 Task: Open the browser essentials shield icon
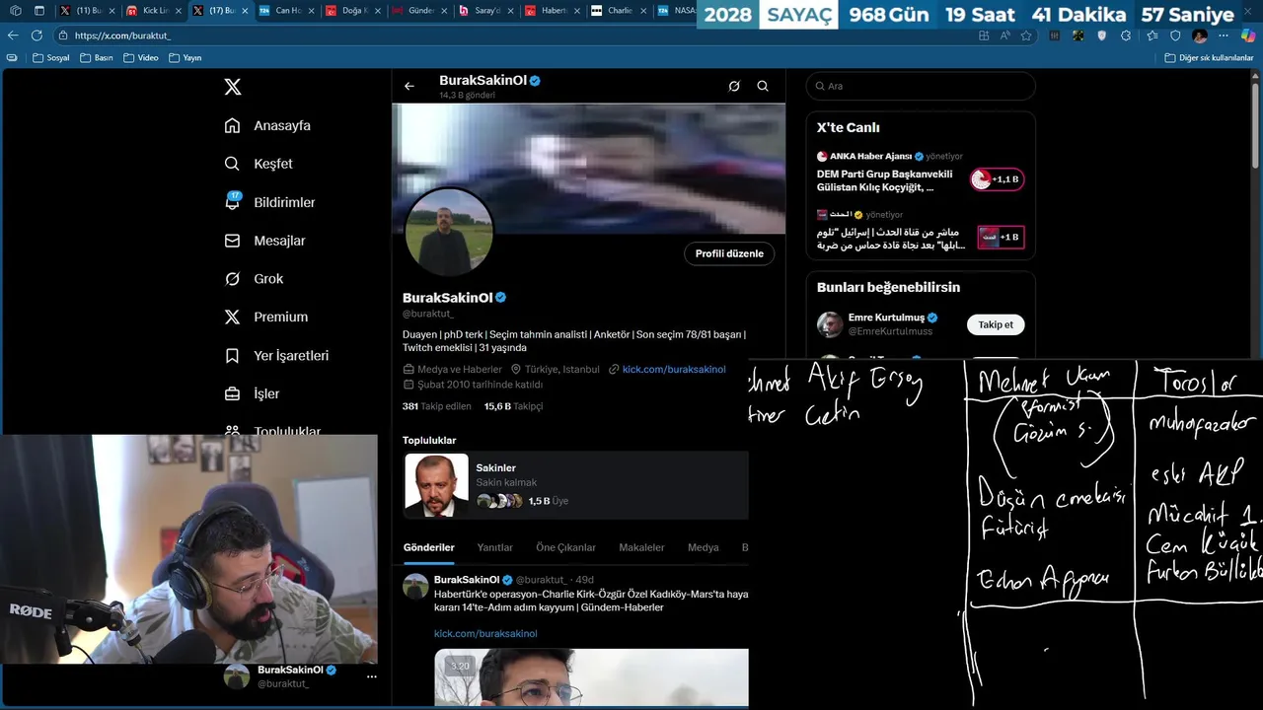(1175, 35)
